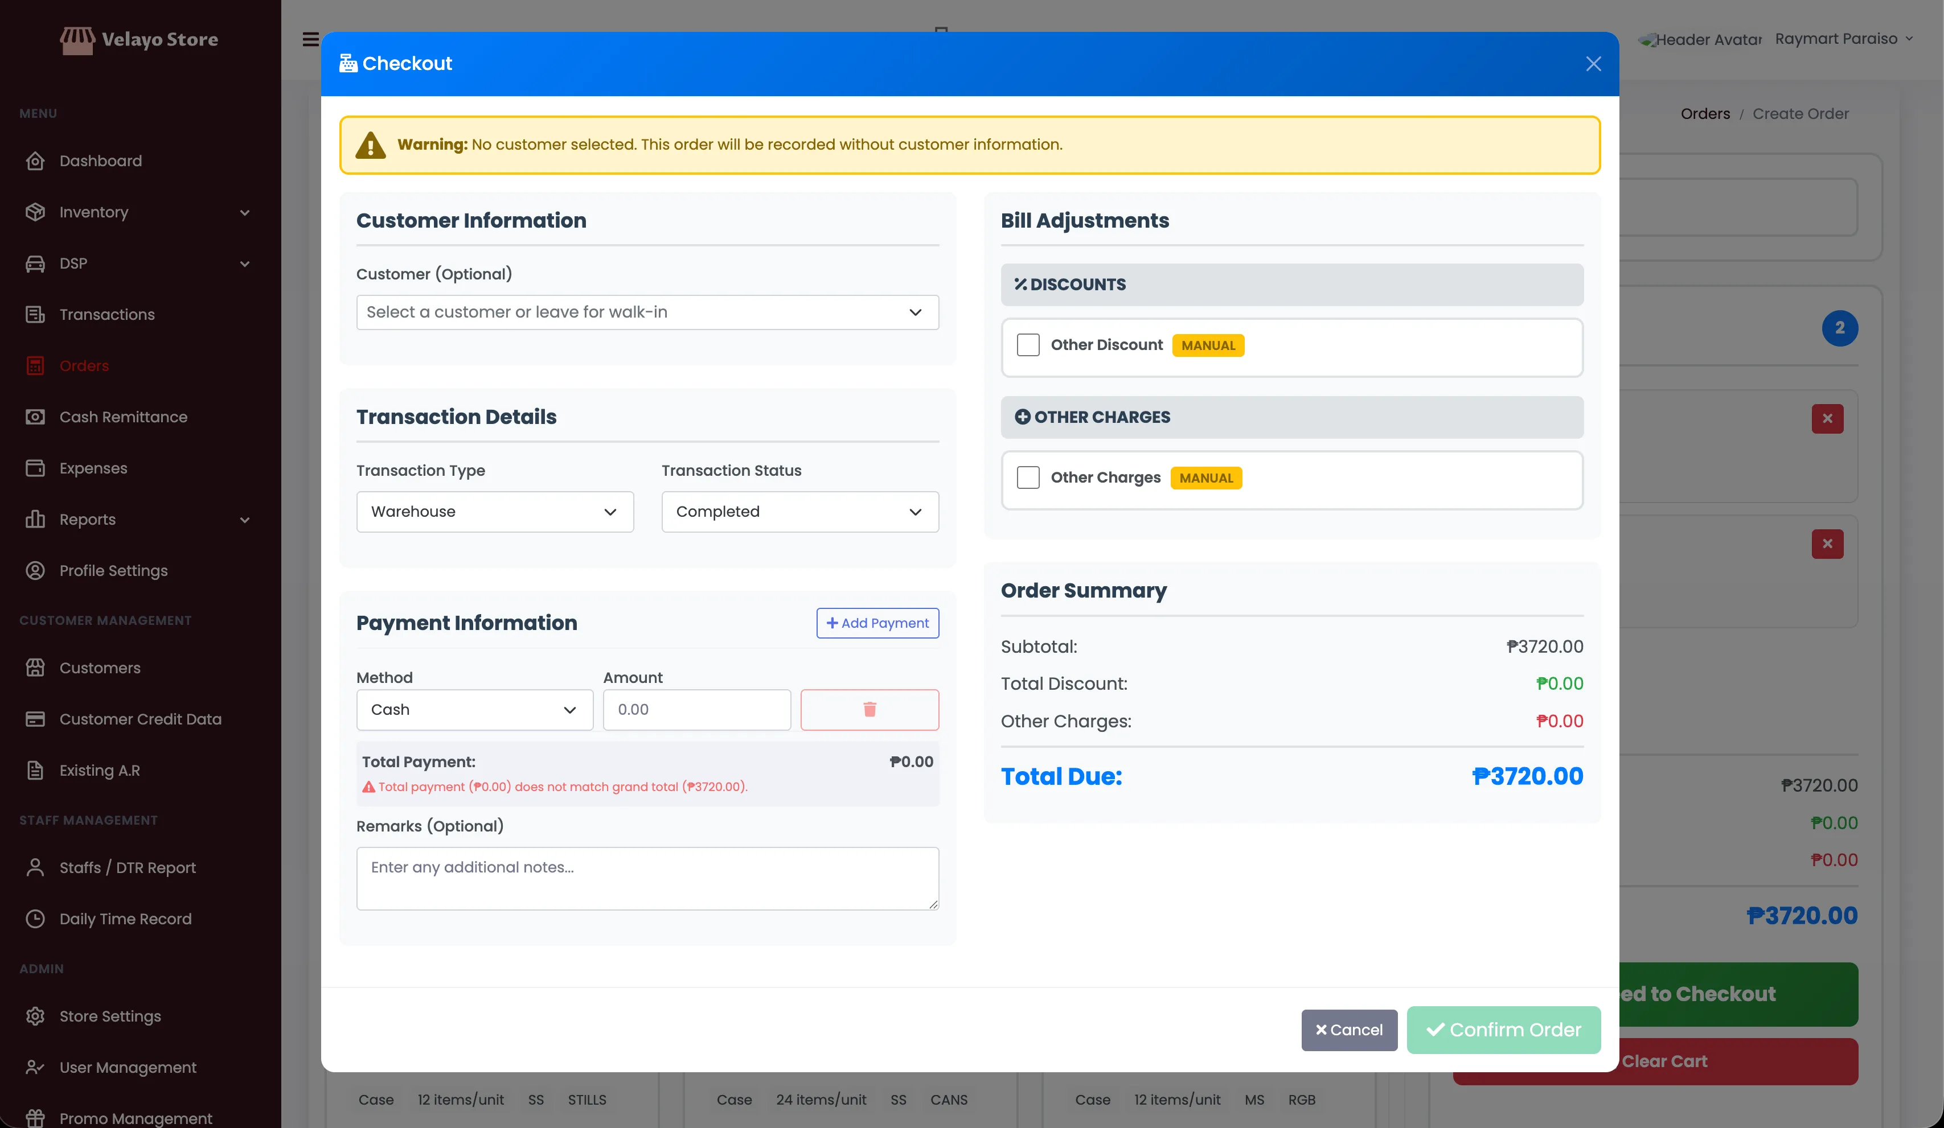Open the payment Method Cash dropdown
The height and width of the screenshot is (1128, 1944).
[x=474, y=709]
